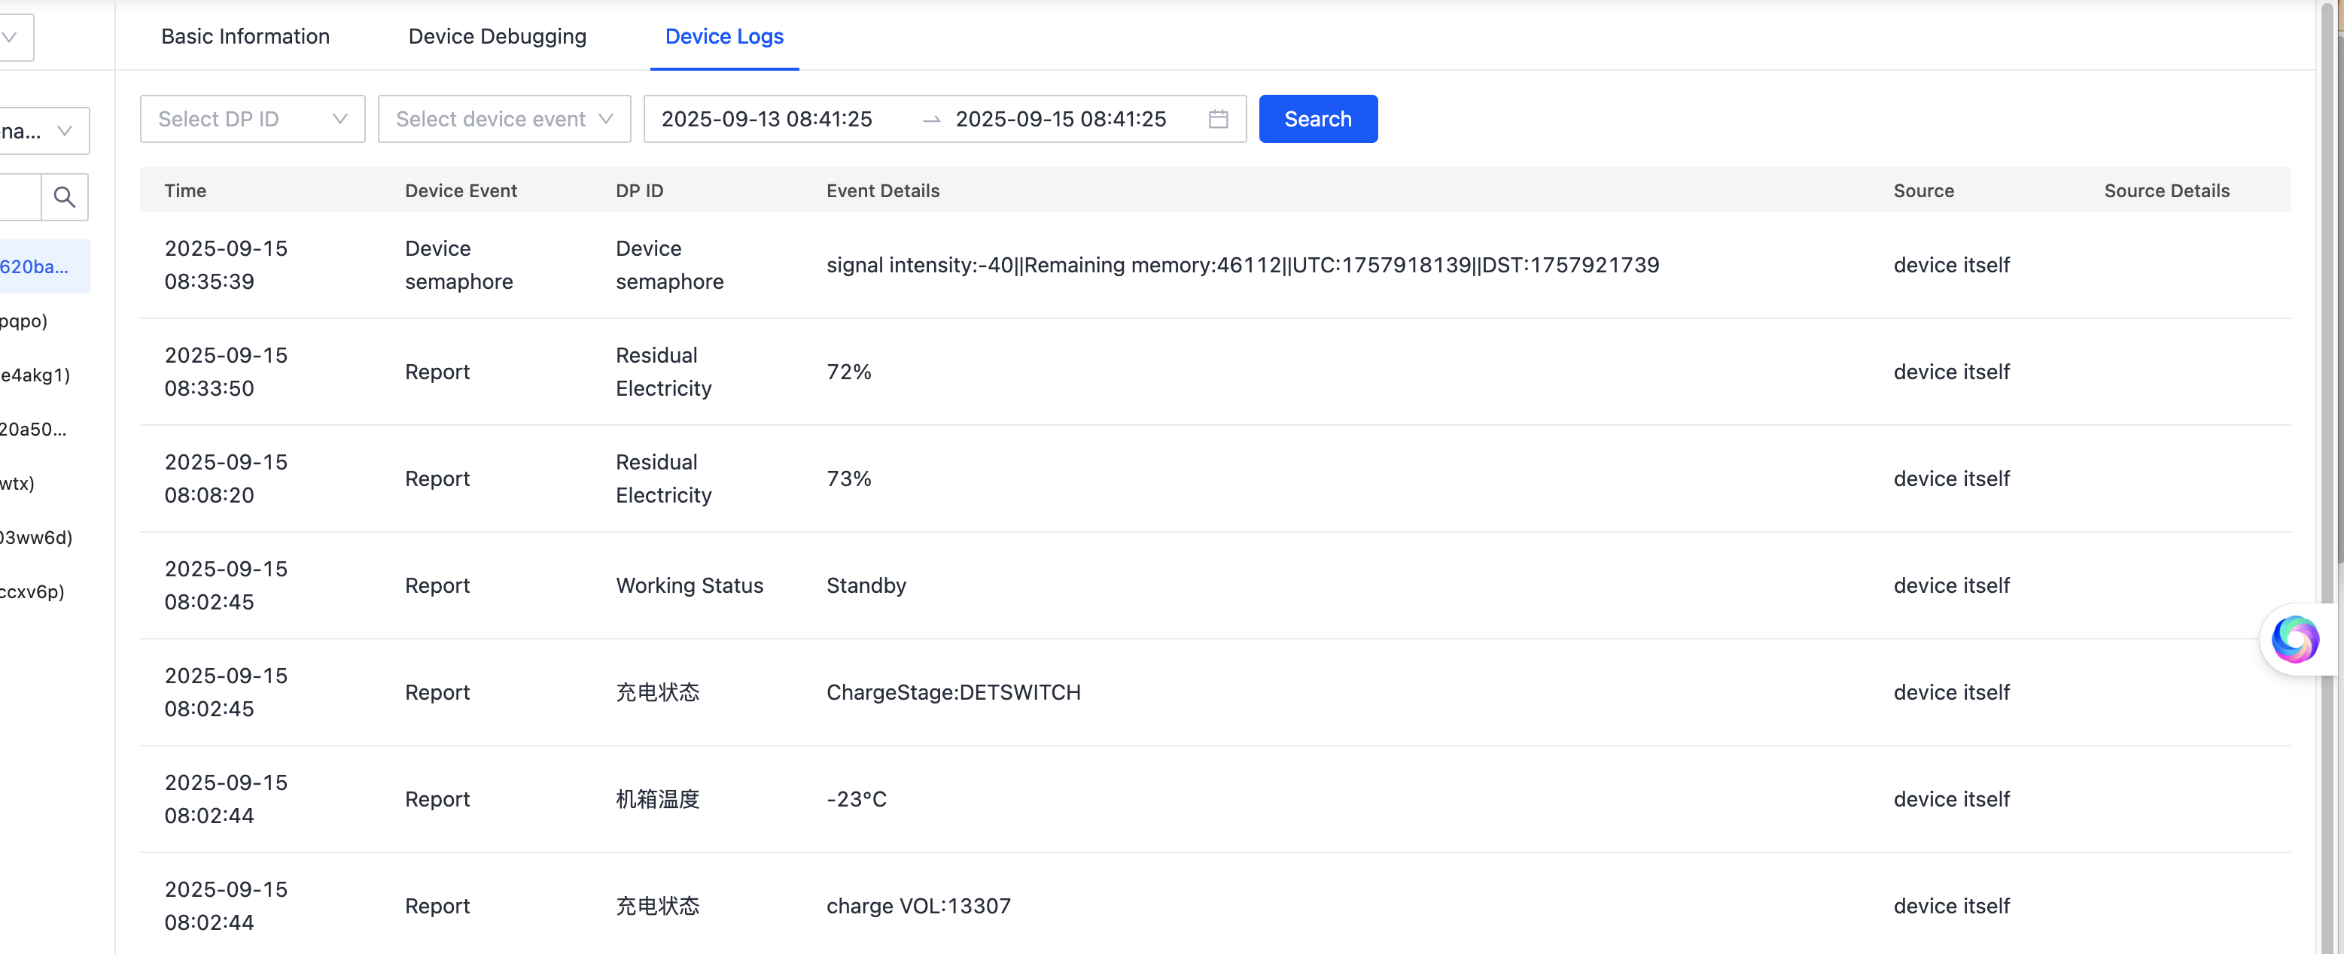This screenshot has width=2344, height=954.
Task: Switch to the Device Debugging tab
Action: coord(497,36)
